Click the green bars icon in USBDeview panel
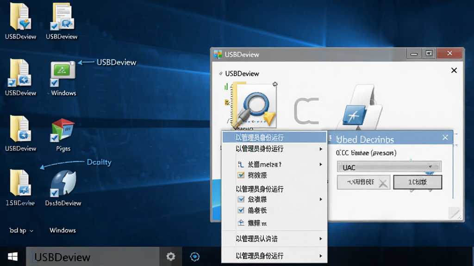Screen dimensions: 474x266 coord(226,87)
